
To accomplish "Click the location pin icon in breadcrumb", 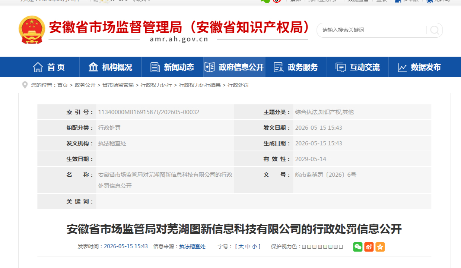I will coord(25,85).
